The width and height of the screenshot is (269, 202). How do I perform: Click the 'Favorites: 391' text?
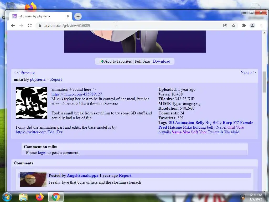[x=171, y=118]
